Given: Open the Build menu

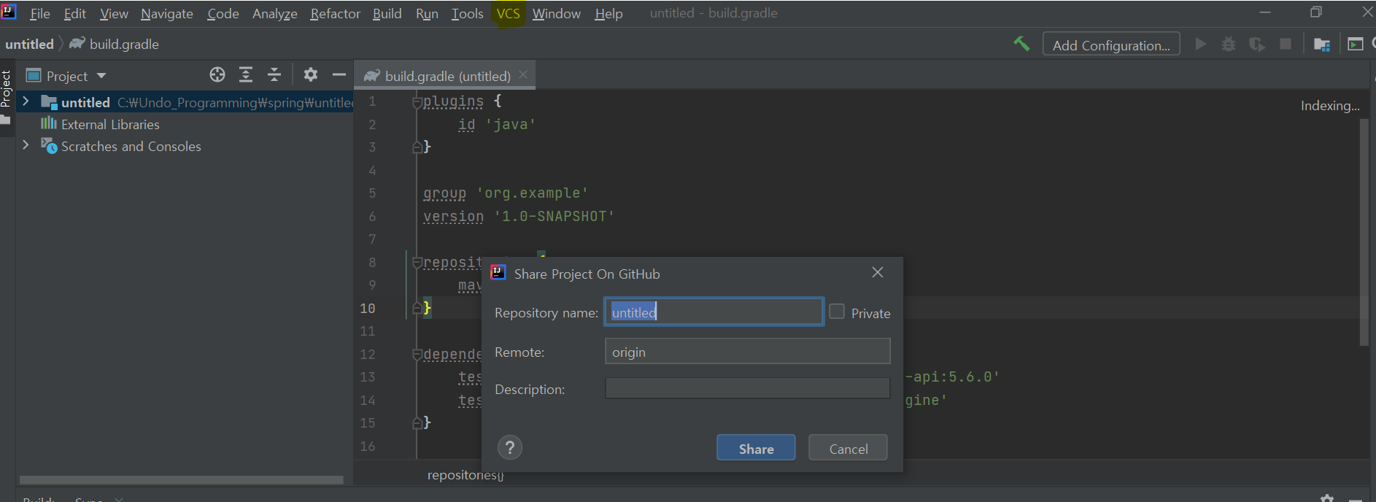Looking at the screenshot, I should pyautogui.click(x=387, y=14).
